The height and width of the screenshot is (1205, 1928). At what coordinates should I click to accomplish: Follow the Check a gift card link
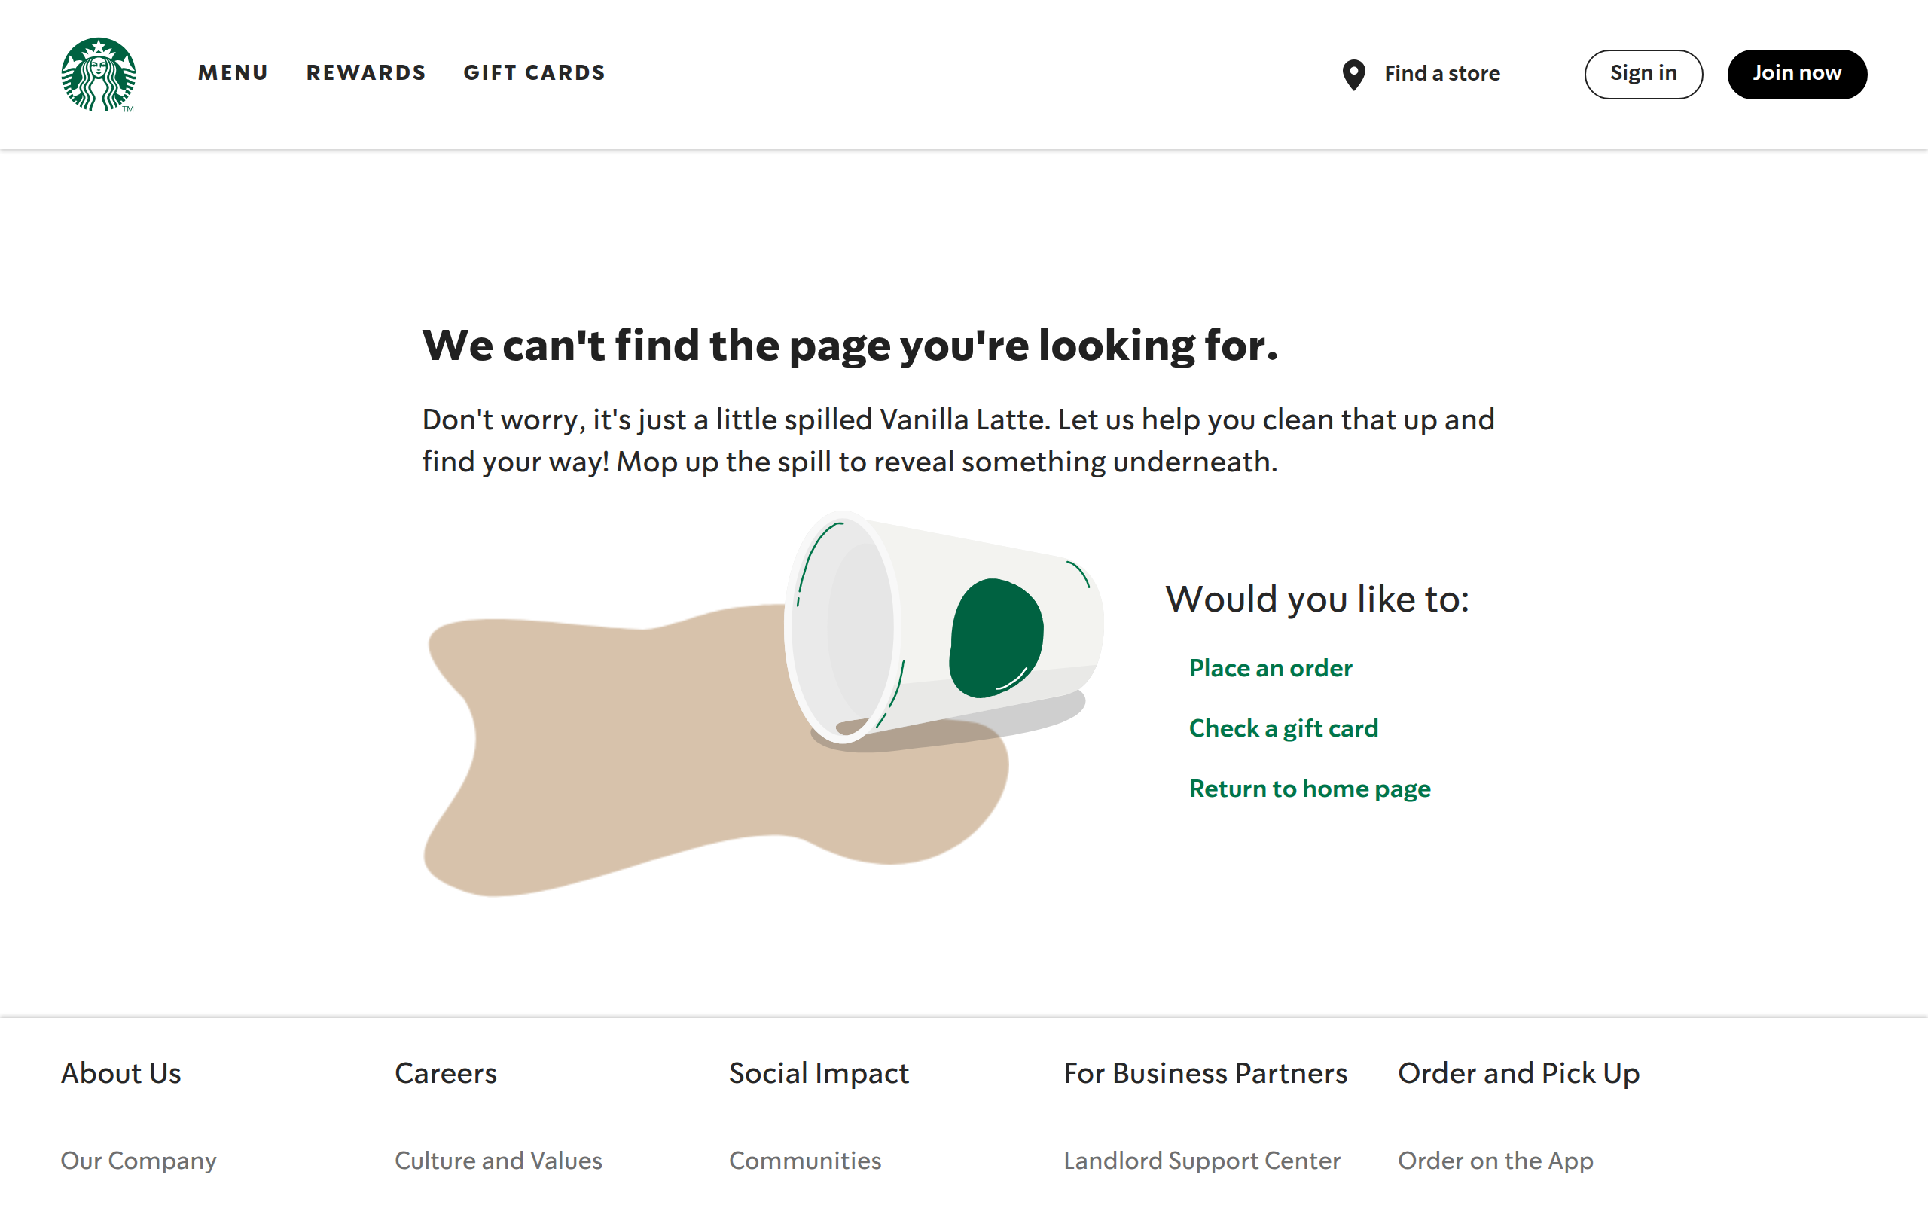1283,728
